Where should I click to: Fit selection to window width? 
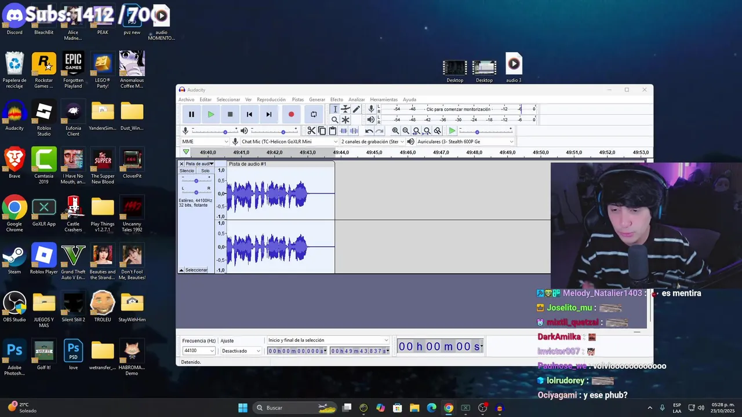tap(416, 131)
